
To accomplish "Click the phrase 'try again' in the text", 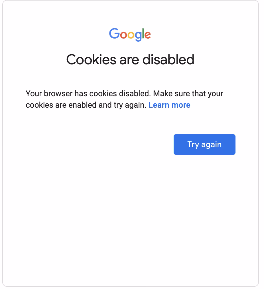I will click(x=128, y=105).
